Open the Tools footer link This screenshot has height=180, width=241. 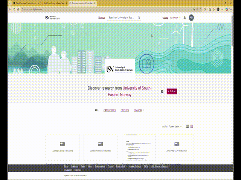pyautogui.click(x=83, y=166)
